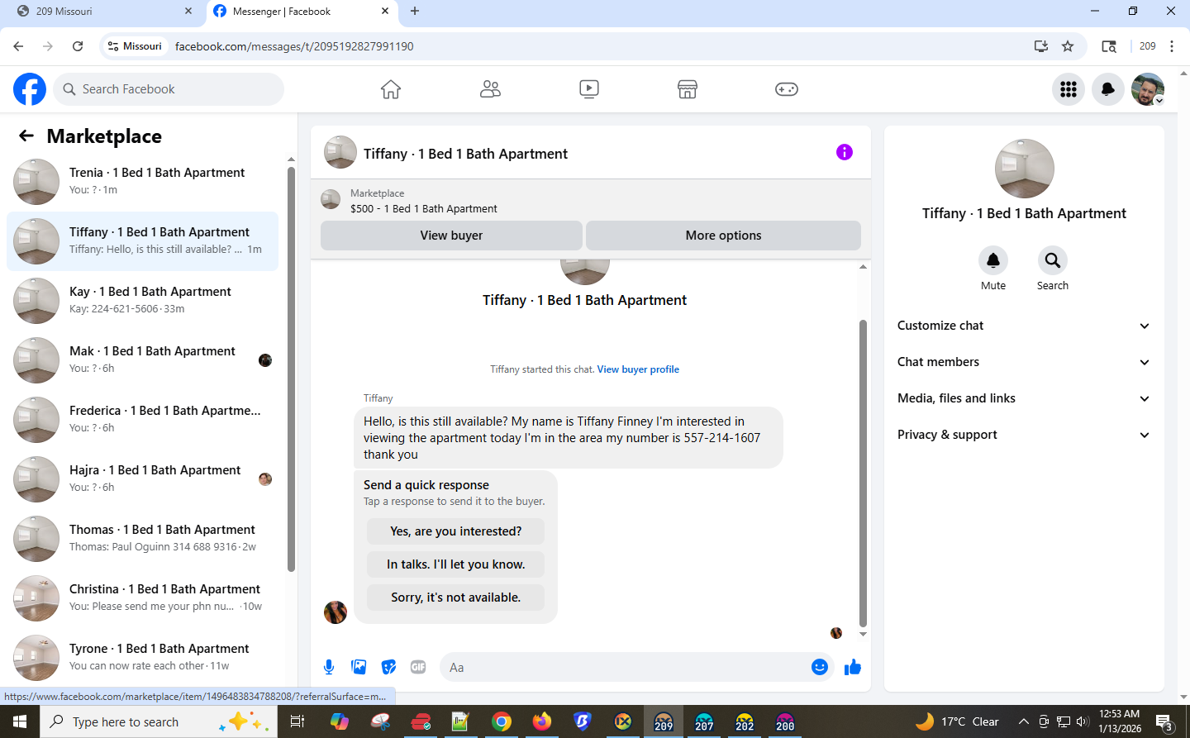The image size is (1190, 738).
Task: Choose a GIF icon
Action: (418, 667)
